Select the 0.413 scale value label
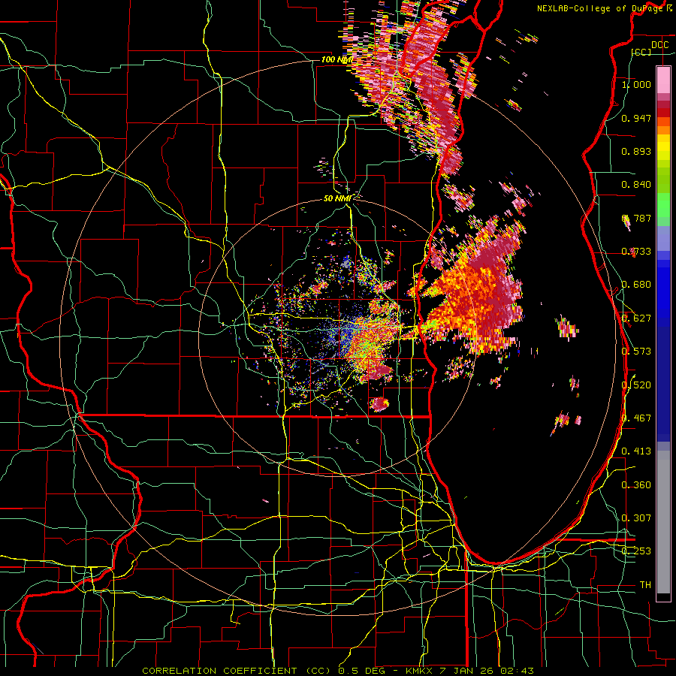The height and width of the screenshot is (676, 676). [x=636, y=451]
